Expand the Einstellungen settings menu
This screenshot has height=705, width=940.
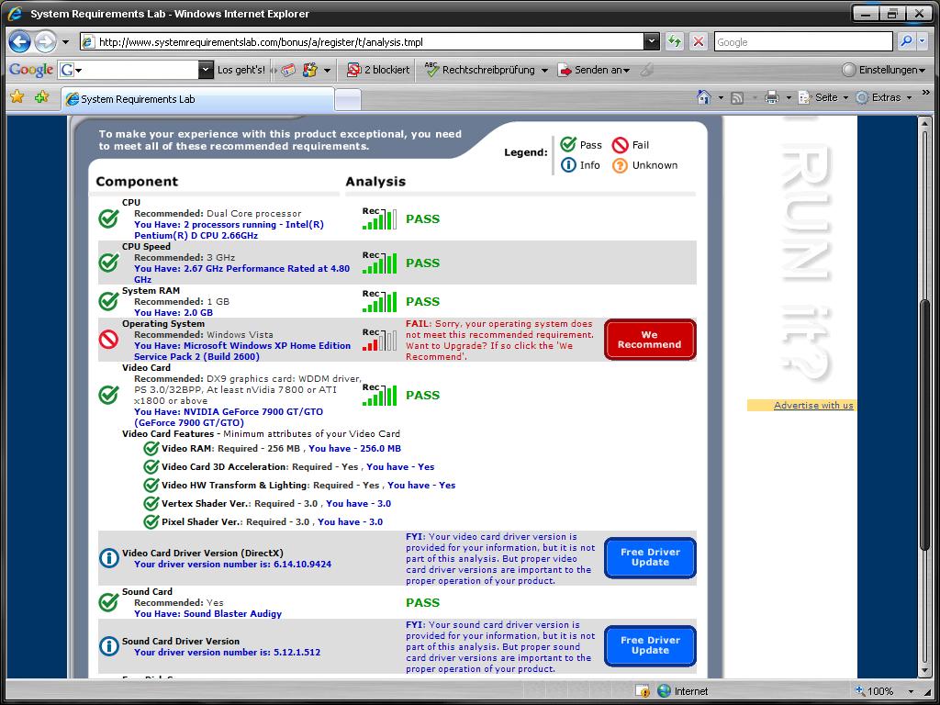click(x=884, y=70)
